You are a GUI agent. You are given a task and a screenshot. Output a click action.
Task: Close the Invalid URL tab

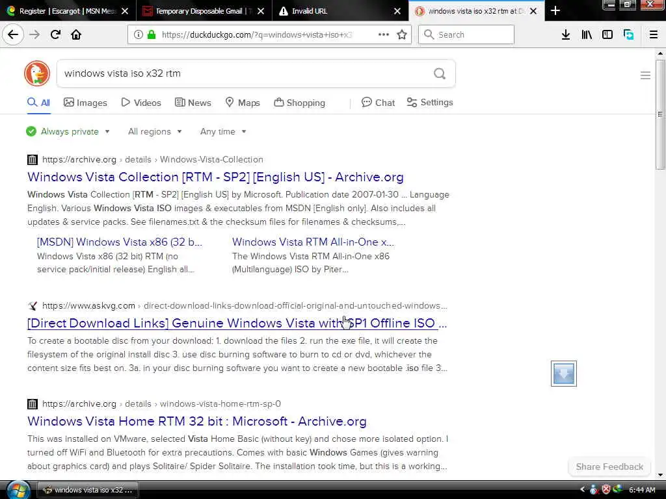coord(397,11)
